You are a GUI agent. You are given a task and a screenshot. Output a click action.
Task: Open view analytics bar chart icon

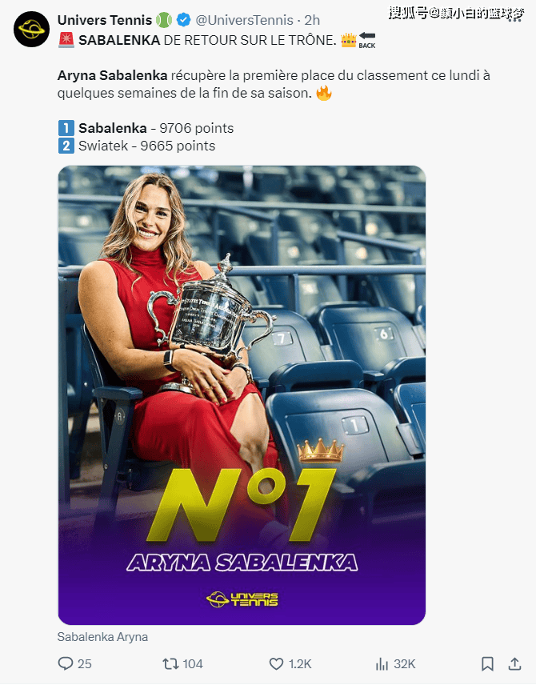(382, 664)
